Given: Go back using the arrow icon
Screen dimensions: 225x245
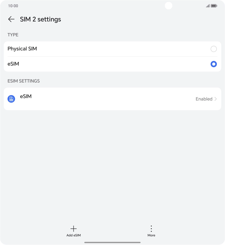Looking at the screenshot, I should 11,19.
